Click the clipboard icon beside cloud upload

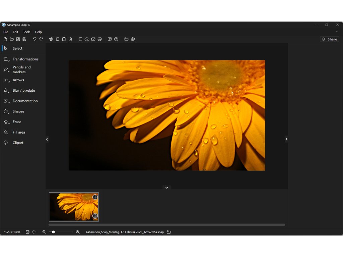click(x=80, y=39)
